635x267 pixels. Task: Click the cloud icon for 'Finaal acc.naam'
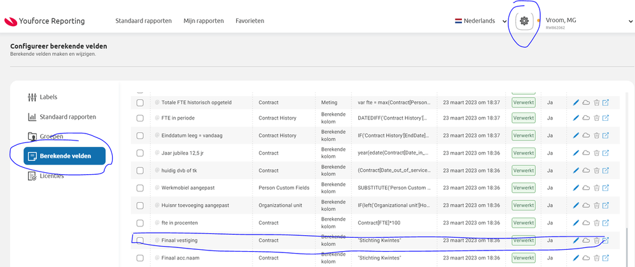pyautogui.click(x=586, y=257)
